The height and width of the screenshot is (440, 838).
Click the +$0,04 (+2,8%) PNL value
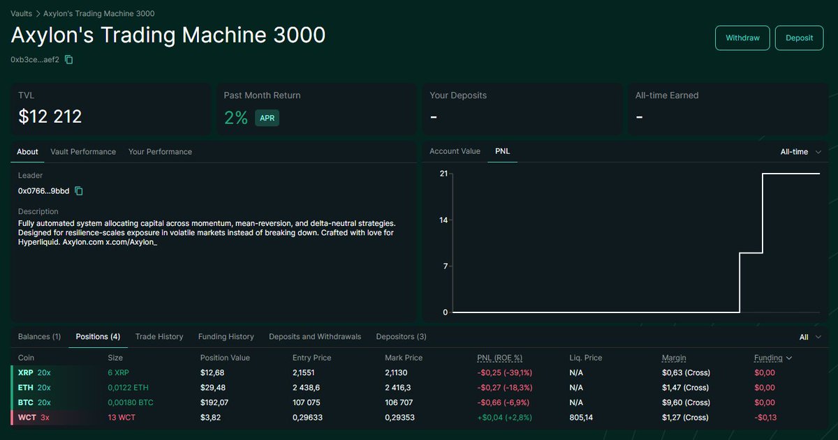(505, 418)
